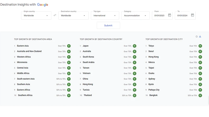Click green growth arrow beside Eastern Asia
Viewport: 209px width, 117px height.
point(69,46)
